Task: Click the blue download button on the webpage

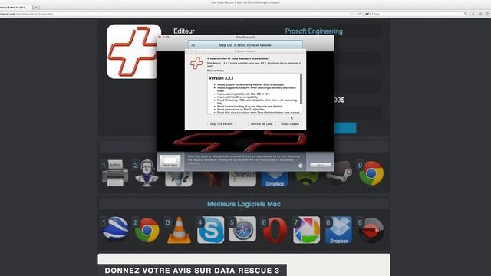Action: [345, 128]
